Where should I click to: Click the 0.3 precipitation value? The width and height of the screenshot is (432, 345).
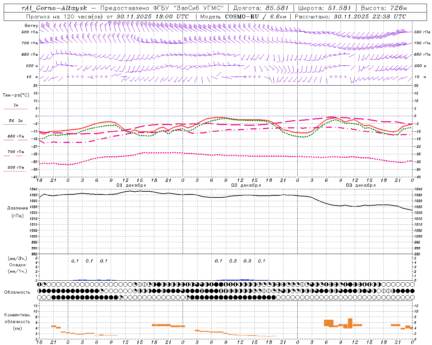247,261
